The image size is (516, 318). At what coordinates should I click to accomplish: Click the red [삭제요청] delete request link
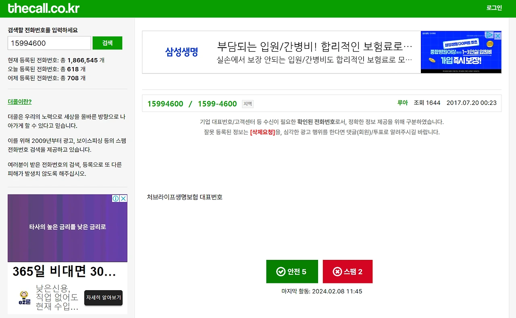[x=262, y=132]
